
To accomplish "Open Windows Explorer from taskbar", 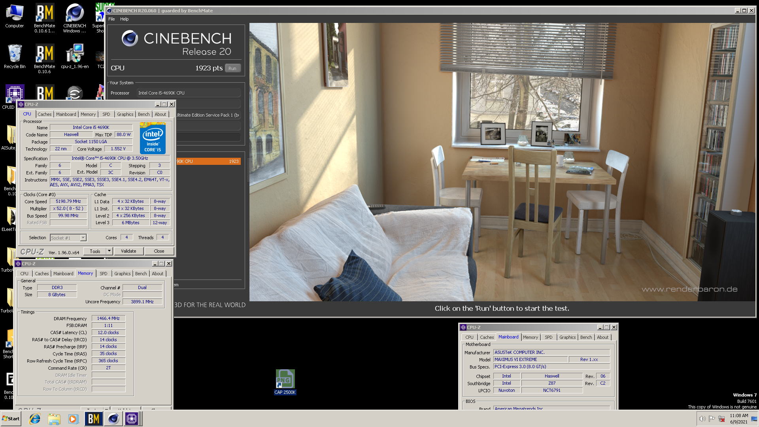I will point(54,419).
